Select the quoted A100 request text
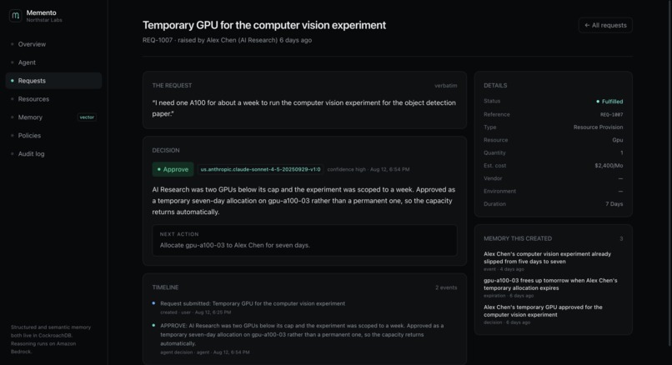 (x=303, y=108)
